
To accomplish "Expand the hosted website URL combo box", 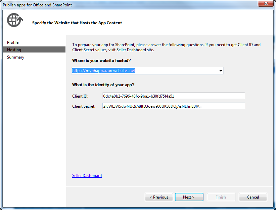I will point(221,71).
